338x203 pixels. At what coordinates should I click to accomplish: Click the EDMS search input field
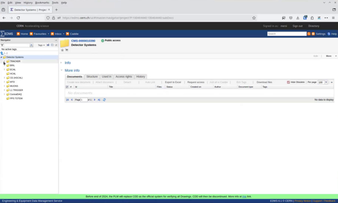coord(287,34)
